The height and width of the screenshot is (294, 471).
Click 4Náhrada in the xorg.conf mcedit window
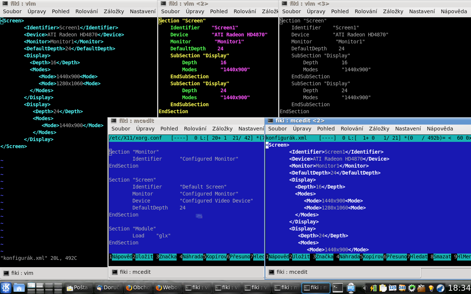[191, 257]
